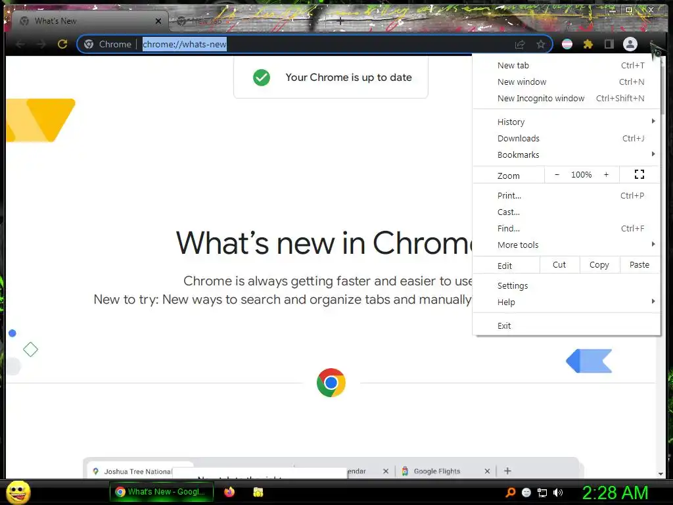Expand the Help submenu
The image size is (673, 505).
tap(566, 302)
